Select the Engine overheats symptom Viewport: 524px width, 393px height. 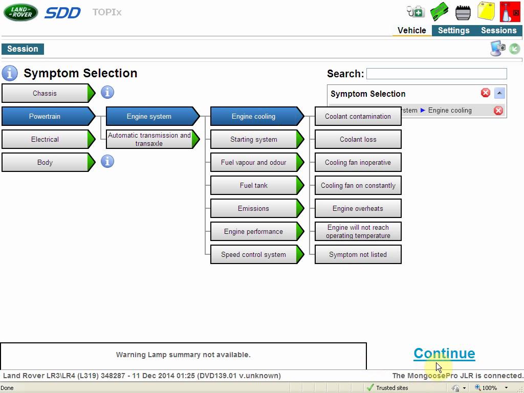pos(358,208)
